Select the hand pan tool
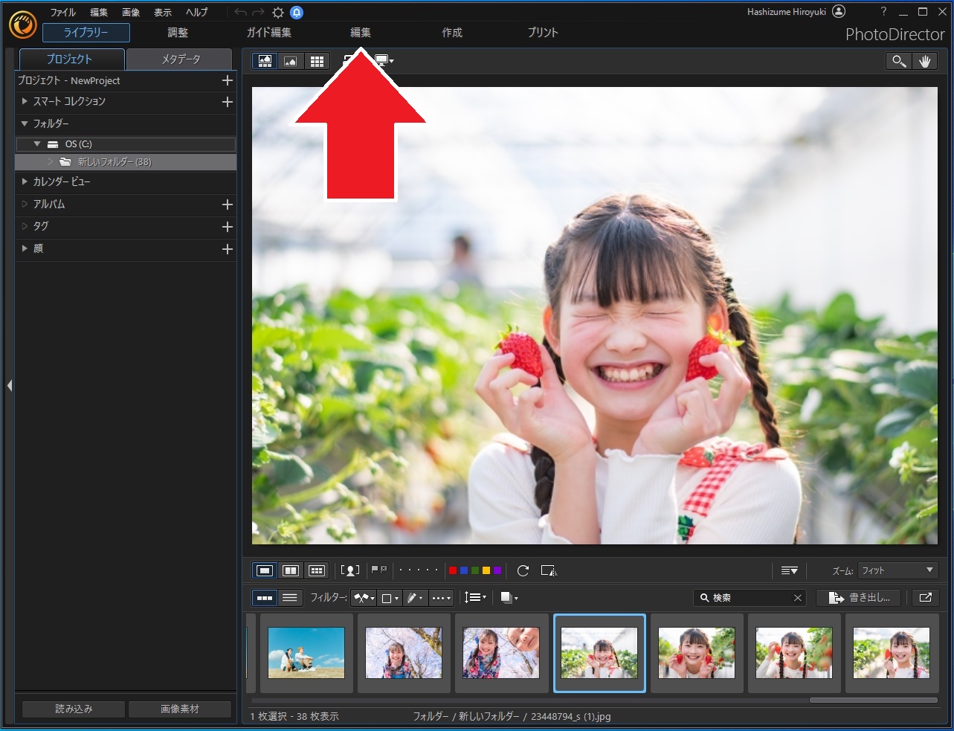The width and height of the screenshot is (954, 731). click(x=925, y=62)
